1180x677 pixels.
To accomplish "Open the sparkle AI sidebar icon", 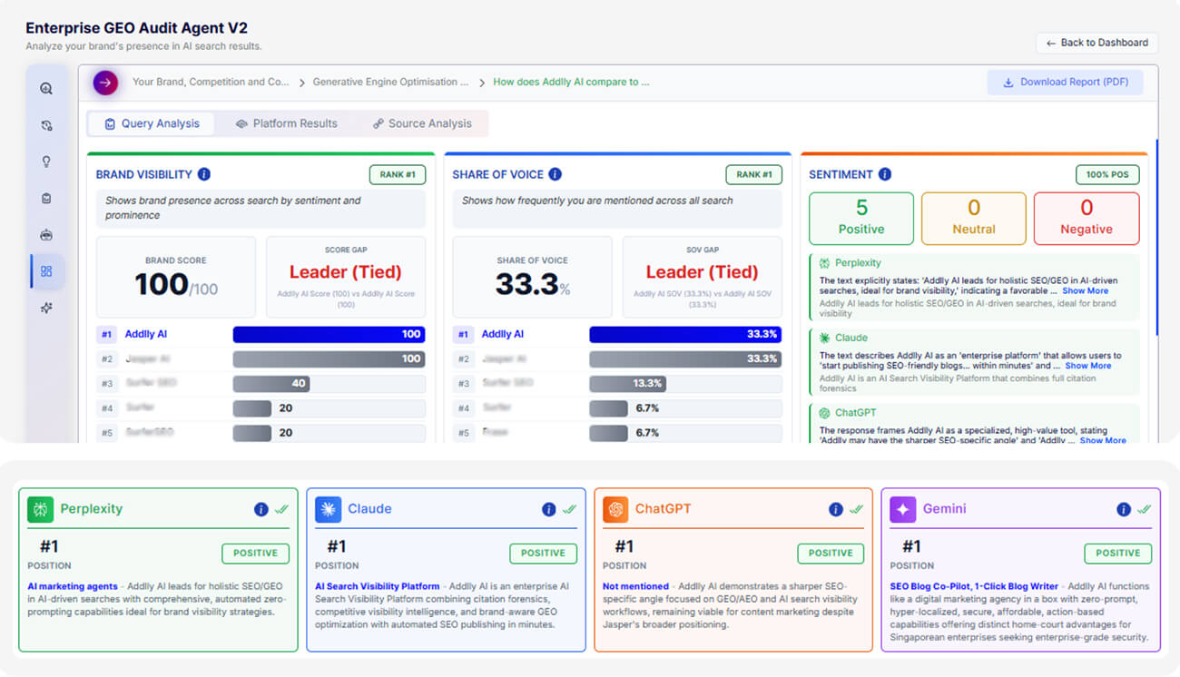I will pos(46,308).
